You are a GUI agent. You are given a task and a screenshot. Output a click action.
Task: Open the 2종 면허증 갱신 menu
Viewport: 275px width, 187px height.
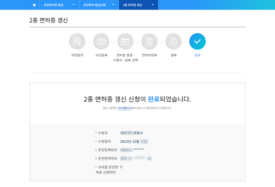tap(138, 5)
